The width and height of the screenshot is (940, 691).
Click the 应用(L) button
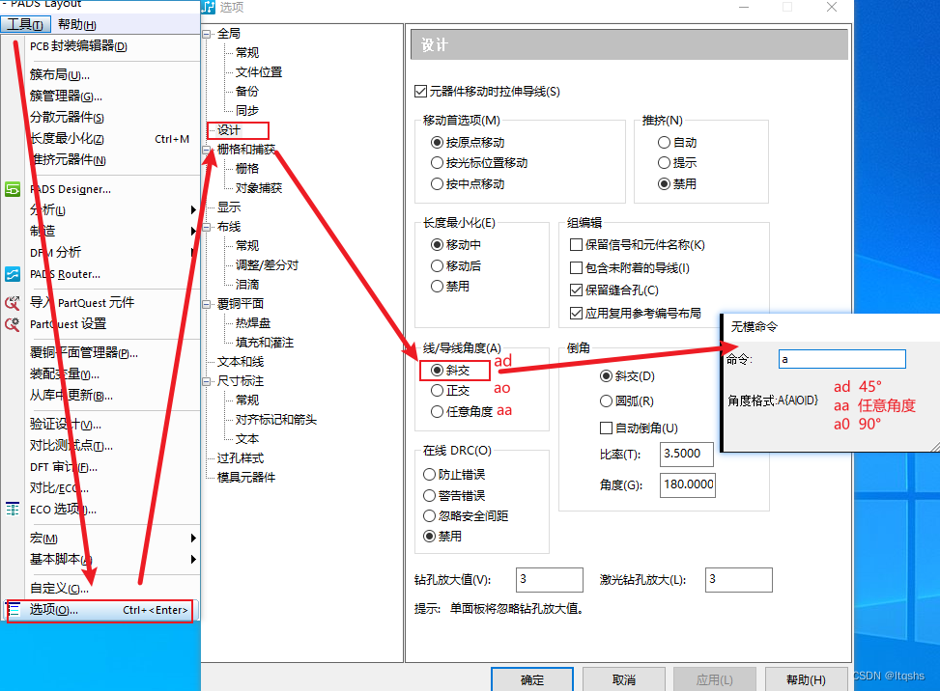[714, 679]
